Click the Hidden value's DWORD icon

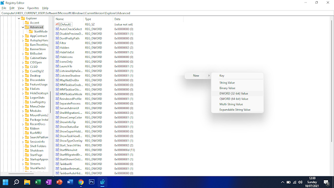tap(57, 48)
